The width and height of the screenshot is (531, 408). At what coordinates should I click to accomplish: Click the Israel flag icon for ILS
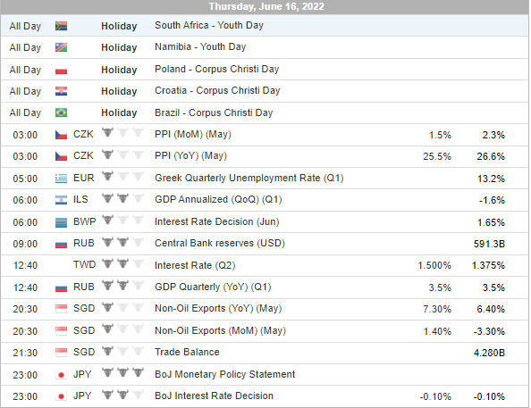point(61,200)
